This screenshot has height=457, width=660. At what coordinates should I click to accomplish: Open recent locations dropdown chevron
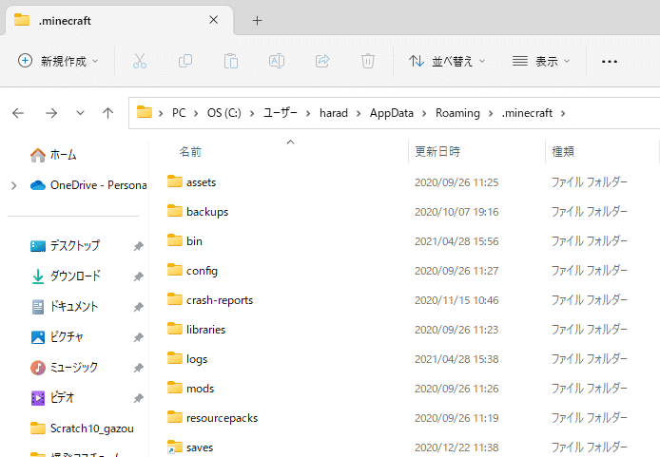pyautogui.click(x=80, y=113)
